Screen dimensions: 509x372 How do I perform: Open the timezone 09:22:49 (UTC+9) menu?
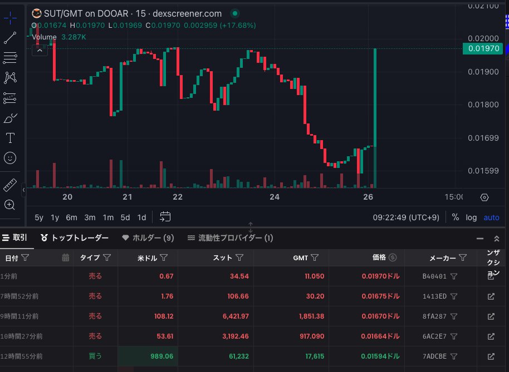click(406, 217)
